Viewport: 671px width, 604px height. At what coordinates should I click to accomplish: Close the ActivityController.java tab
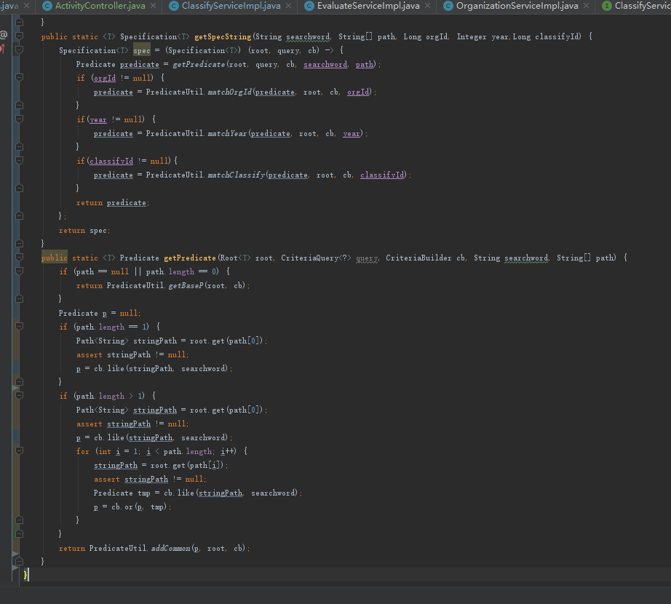click(155, 6)
